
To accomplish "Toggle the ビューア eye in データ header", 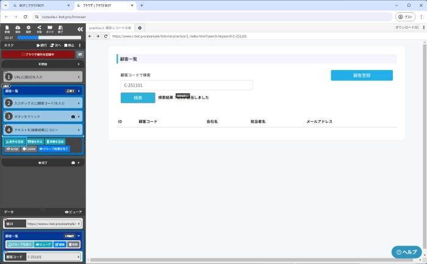I will coord(73,212).
